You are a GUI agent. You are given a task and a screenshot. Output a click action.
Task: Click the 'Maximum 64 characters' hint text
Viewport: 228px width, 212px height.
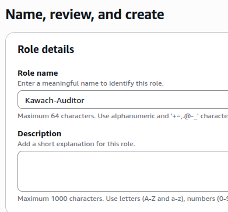coord(123,116)
